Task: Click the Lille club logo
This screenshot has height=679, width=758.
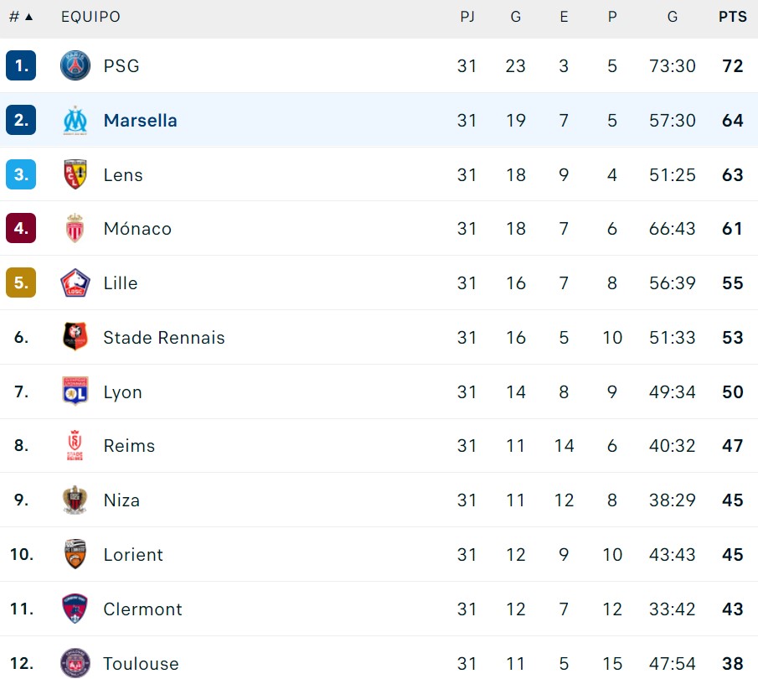Action: tap(75, 283)
